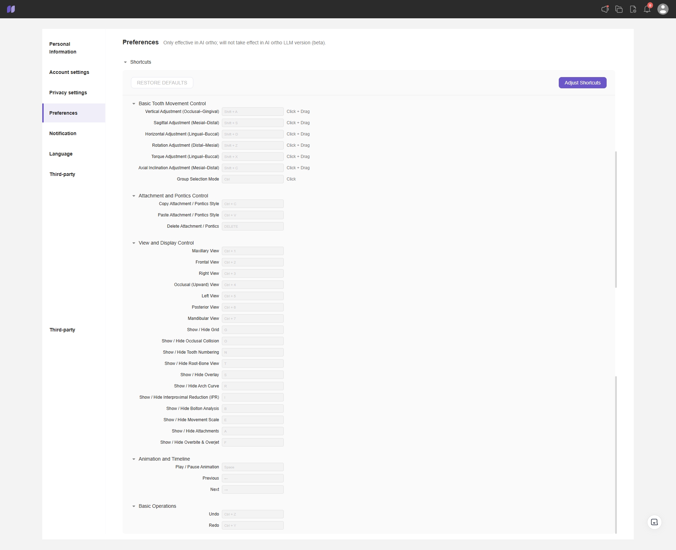The height and width of the screenshot is (550, 676).
Task: Click the Redo shortcut field
Action: [x=253, y=525]
